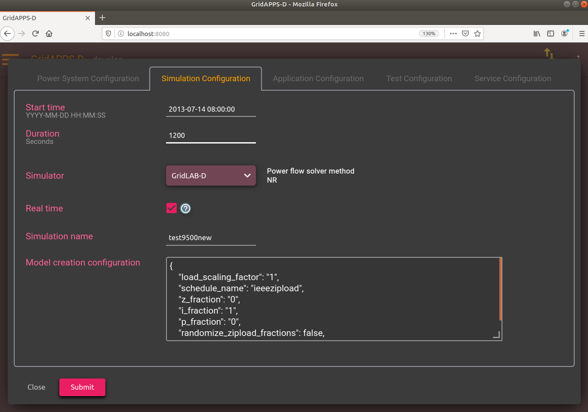Grab the textarea resize handle
Image resolution: width=588 pixels, height=412 pixels.
coord(496,335)
